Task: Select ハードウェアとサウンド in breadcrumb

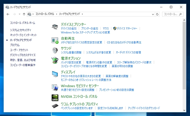Action: coord(70,14)
